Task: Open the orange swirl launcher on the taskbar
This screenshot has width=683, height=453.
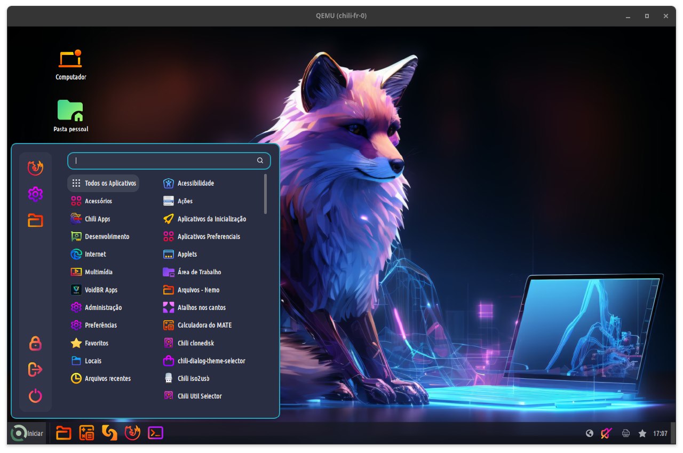Action: pyautogui.click(x=109, y=433)
